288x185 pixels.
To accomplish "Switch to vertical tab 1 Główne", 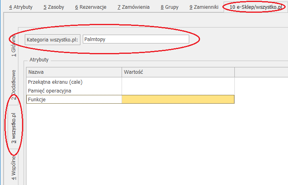I will (x=14, y=46).
